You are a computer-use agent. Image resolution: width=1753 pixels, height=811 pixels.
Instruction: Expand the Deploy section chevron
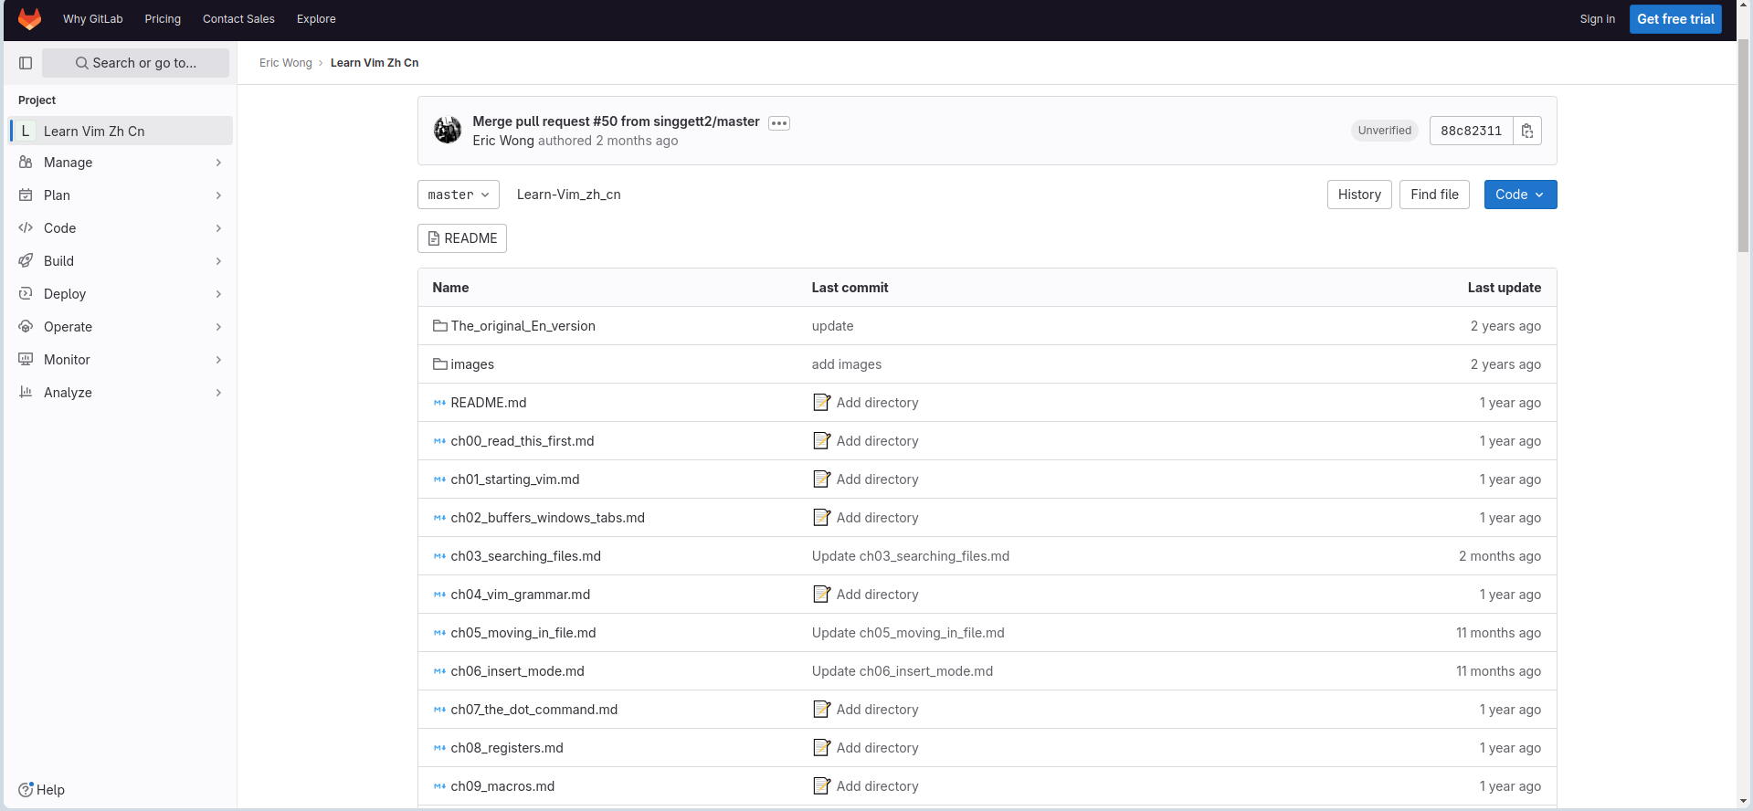(x=218, y=294)
